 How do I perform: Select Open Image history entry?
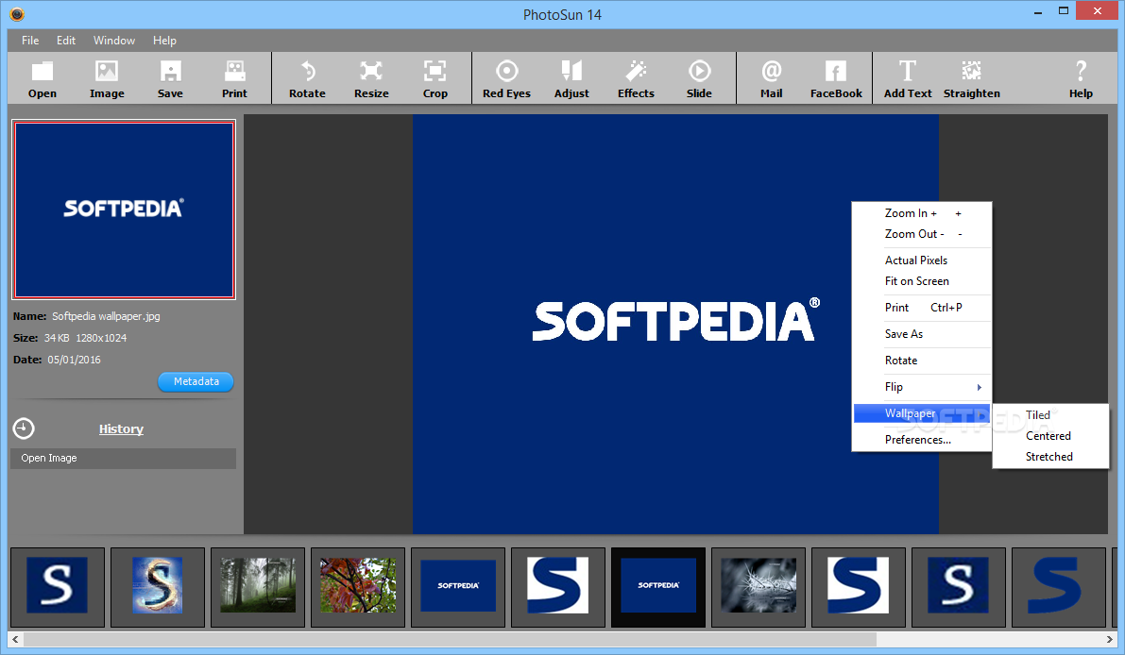coord(124,458)
